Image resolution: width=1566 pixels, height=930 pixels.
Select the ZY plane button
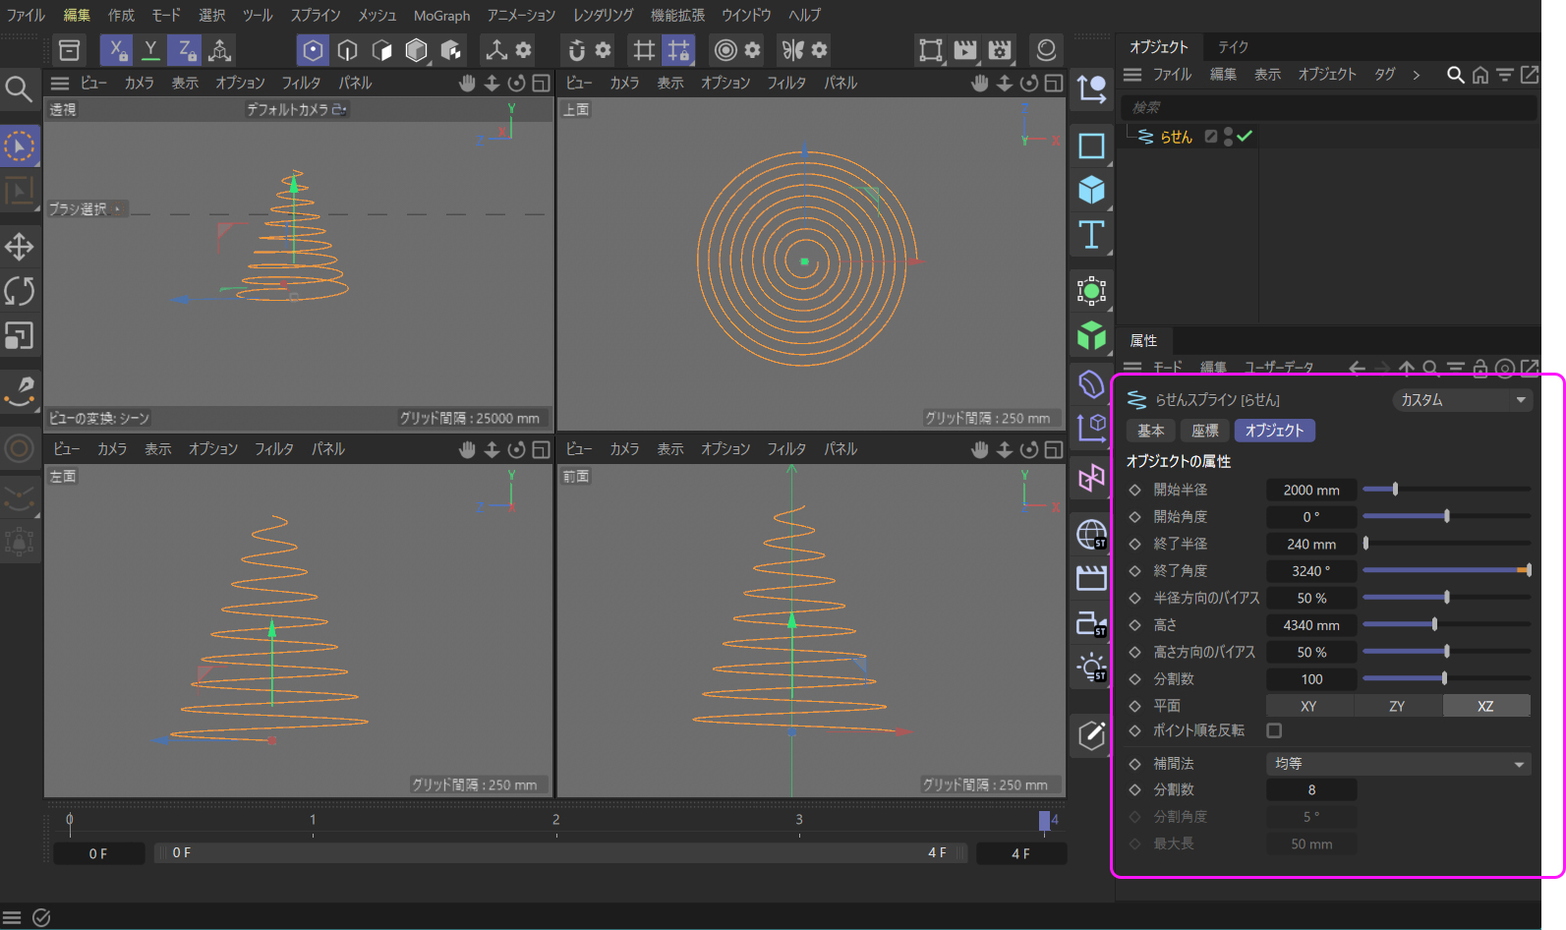[x=1397, y=706]
